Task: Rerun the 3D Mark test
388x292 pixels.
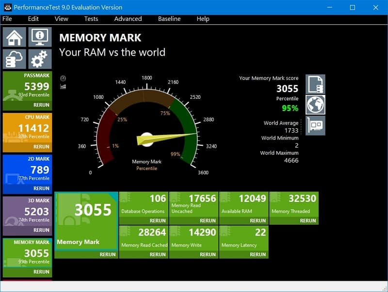Action: 41,230
